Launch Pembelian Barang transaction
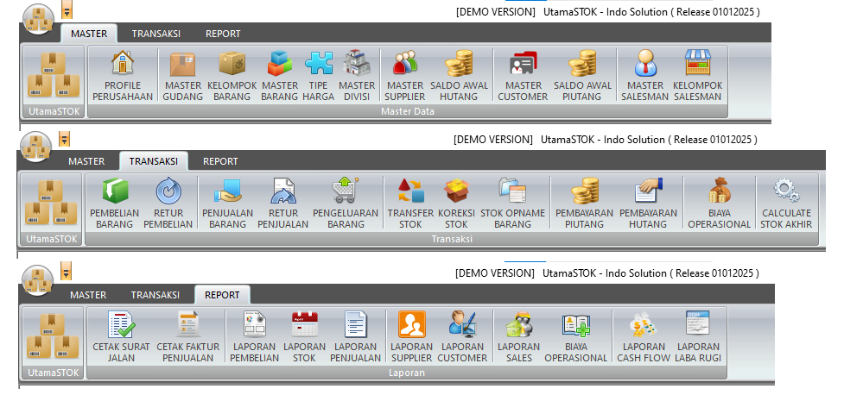Viewport: 844px width, 401px height. 115,204
